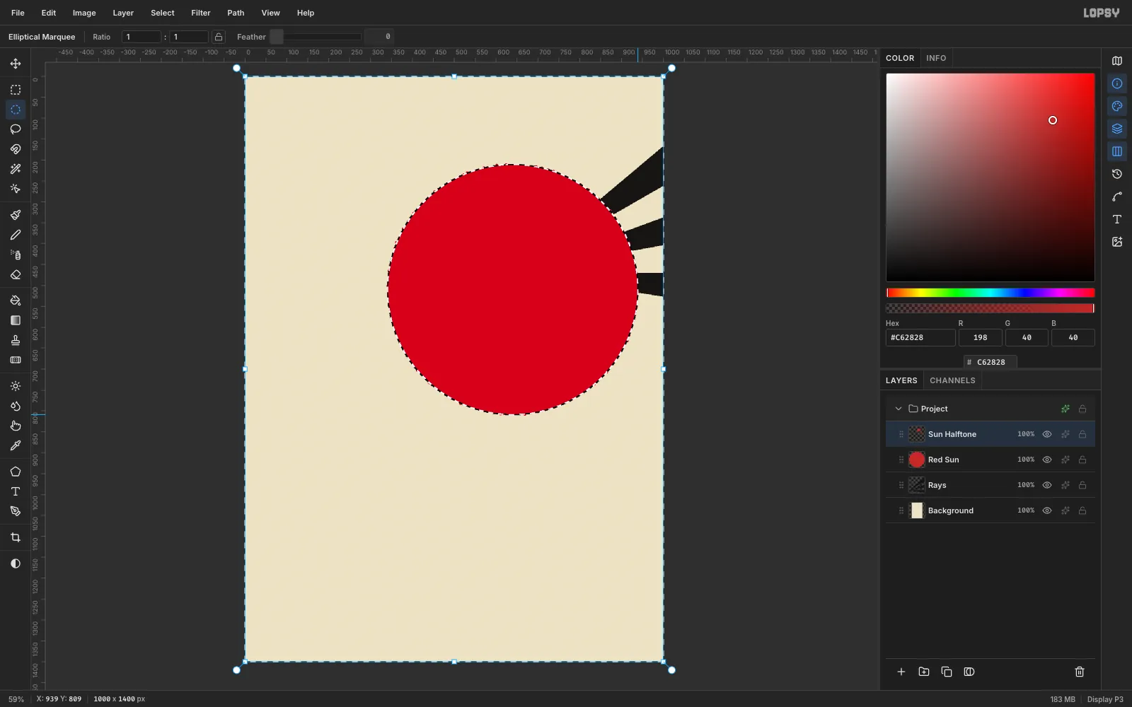Select the Eyedropper tool

tap(16, 445)
